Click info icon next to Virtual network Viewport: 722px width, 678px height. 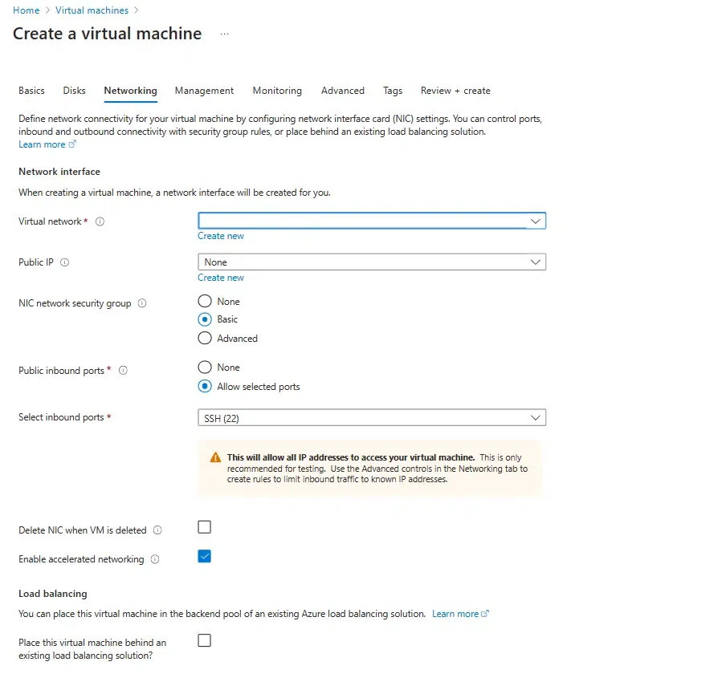tap(100, 221)
